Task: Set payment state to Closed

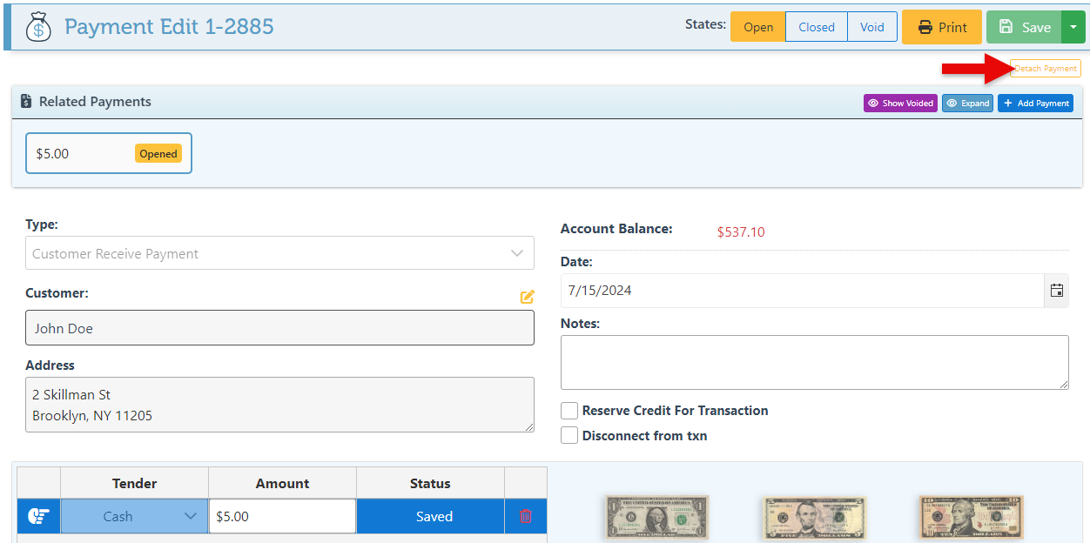Action: pos(816,27)
